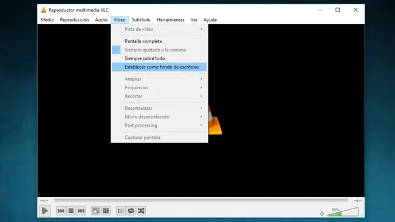
Task: Open the Reproducción menu
Action: (x=74, y=19)
